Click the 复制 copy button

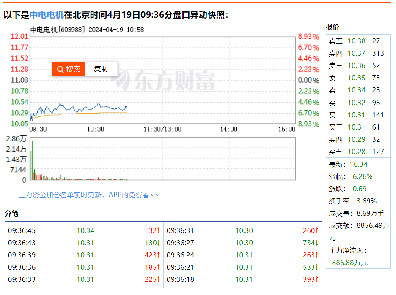(101, 69)
